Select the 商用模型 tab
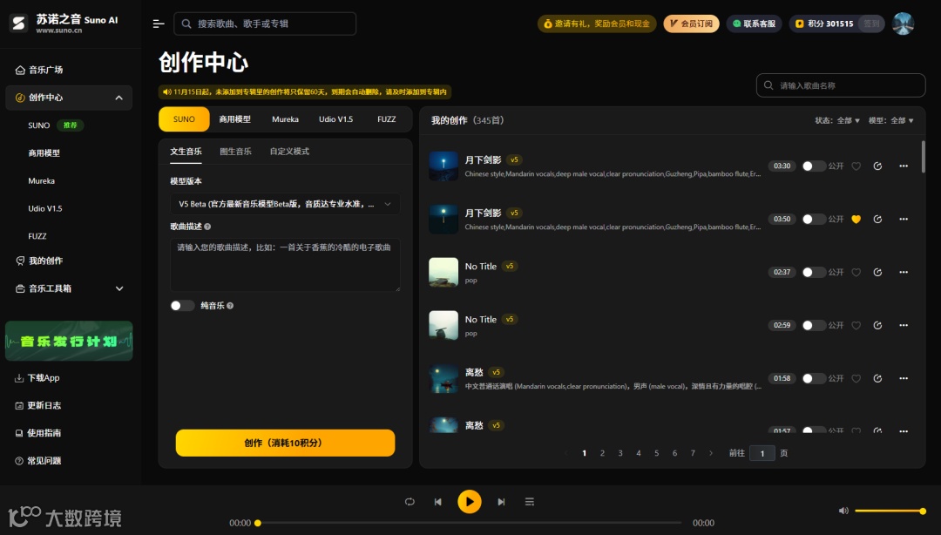 234,119
